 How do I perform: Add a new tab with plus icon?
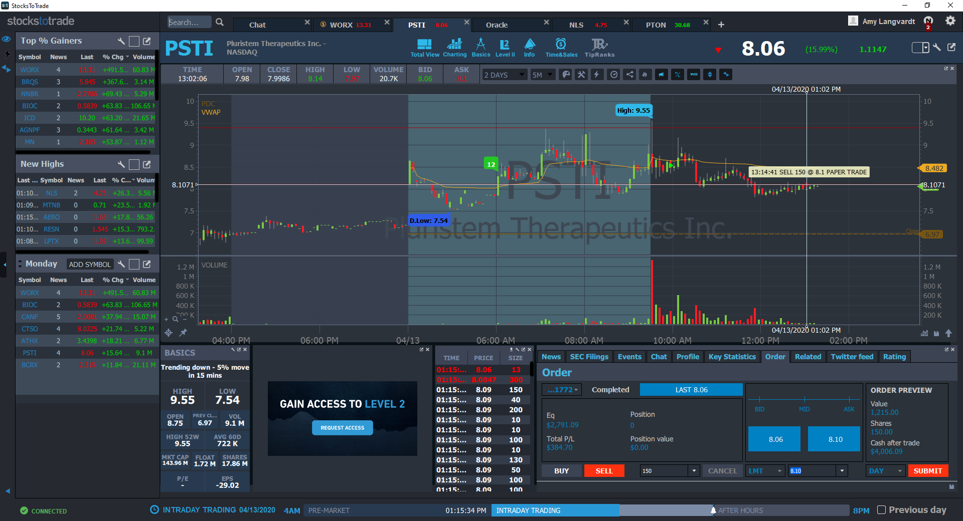(721, 25)
